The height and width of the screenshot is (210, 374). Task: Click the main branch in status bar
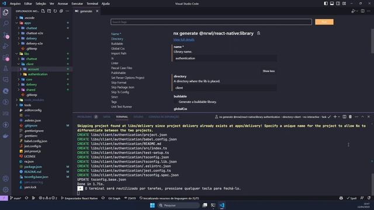(x=16, y=198)
